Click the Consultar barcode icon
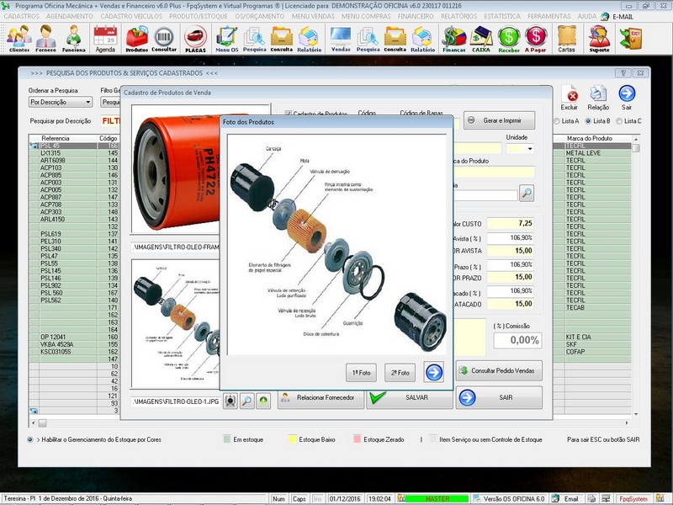This screenshot has width=673, height=505. tap(164, 38)
